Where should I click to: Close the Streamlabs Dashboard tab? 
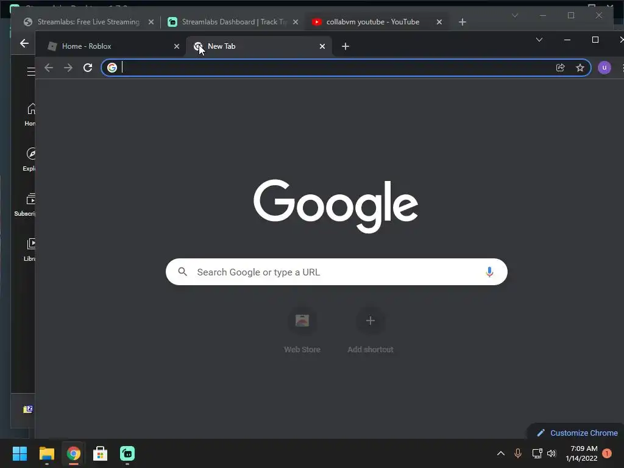296,22
